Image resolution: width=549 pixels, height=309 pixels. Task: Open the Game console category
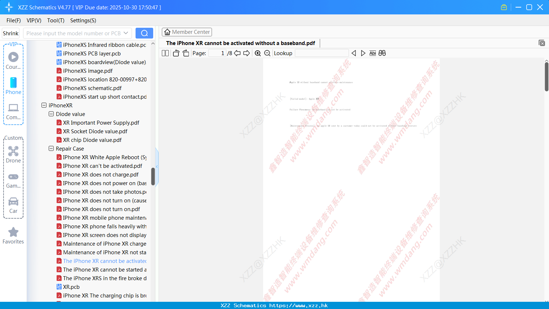(13, 176)
